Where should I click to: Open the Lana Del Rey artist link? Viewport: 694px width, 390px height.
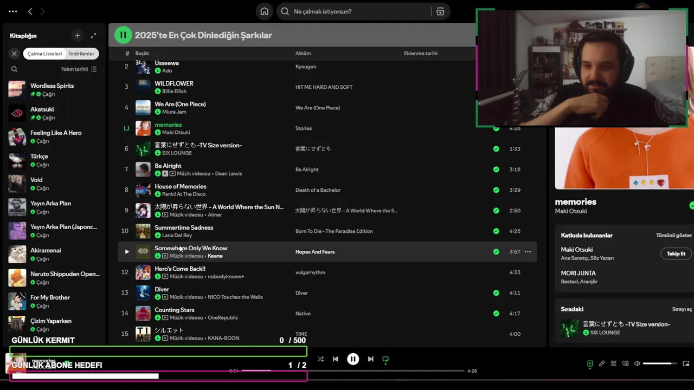[177, 236]
